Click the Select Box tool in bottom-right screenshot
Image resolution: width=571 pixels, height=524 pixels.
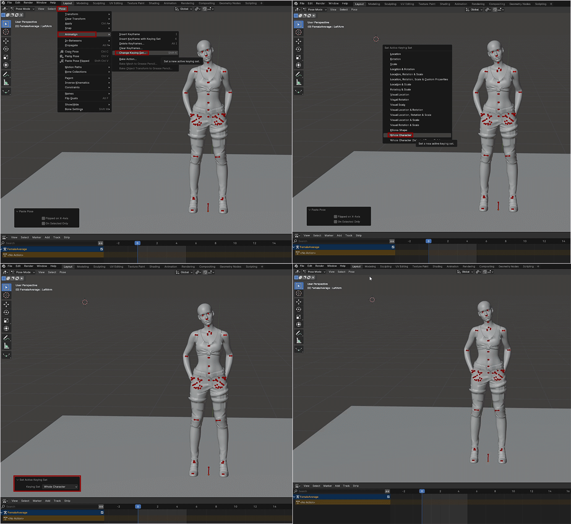point(299,285)
